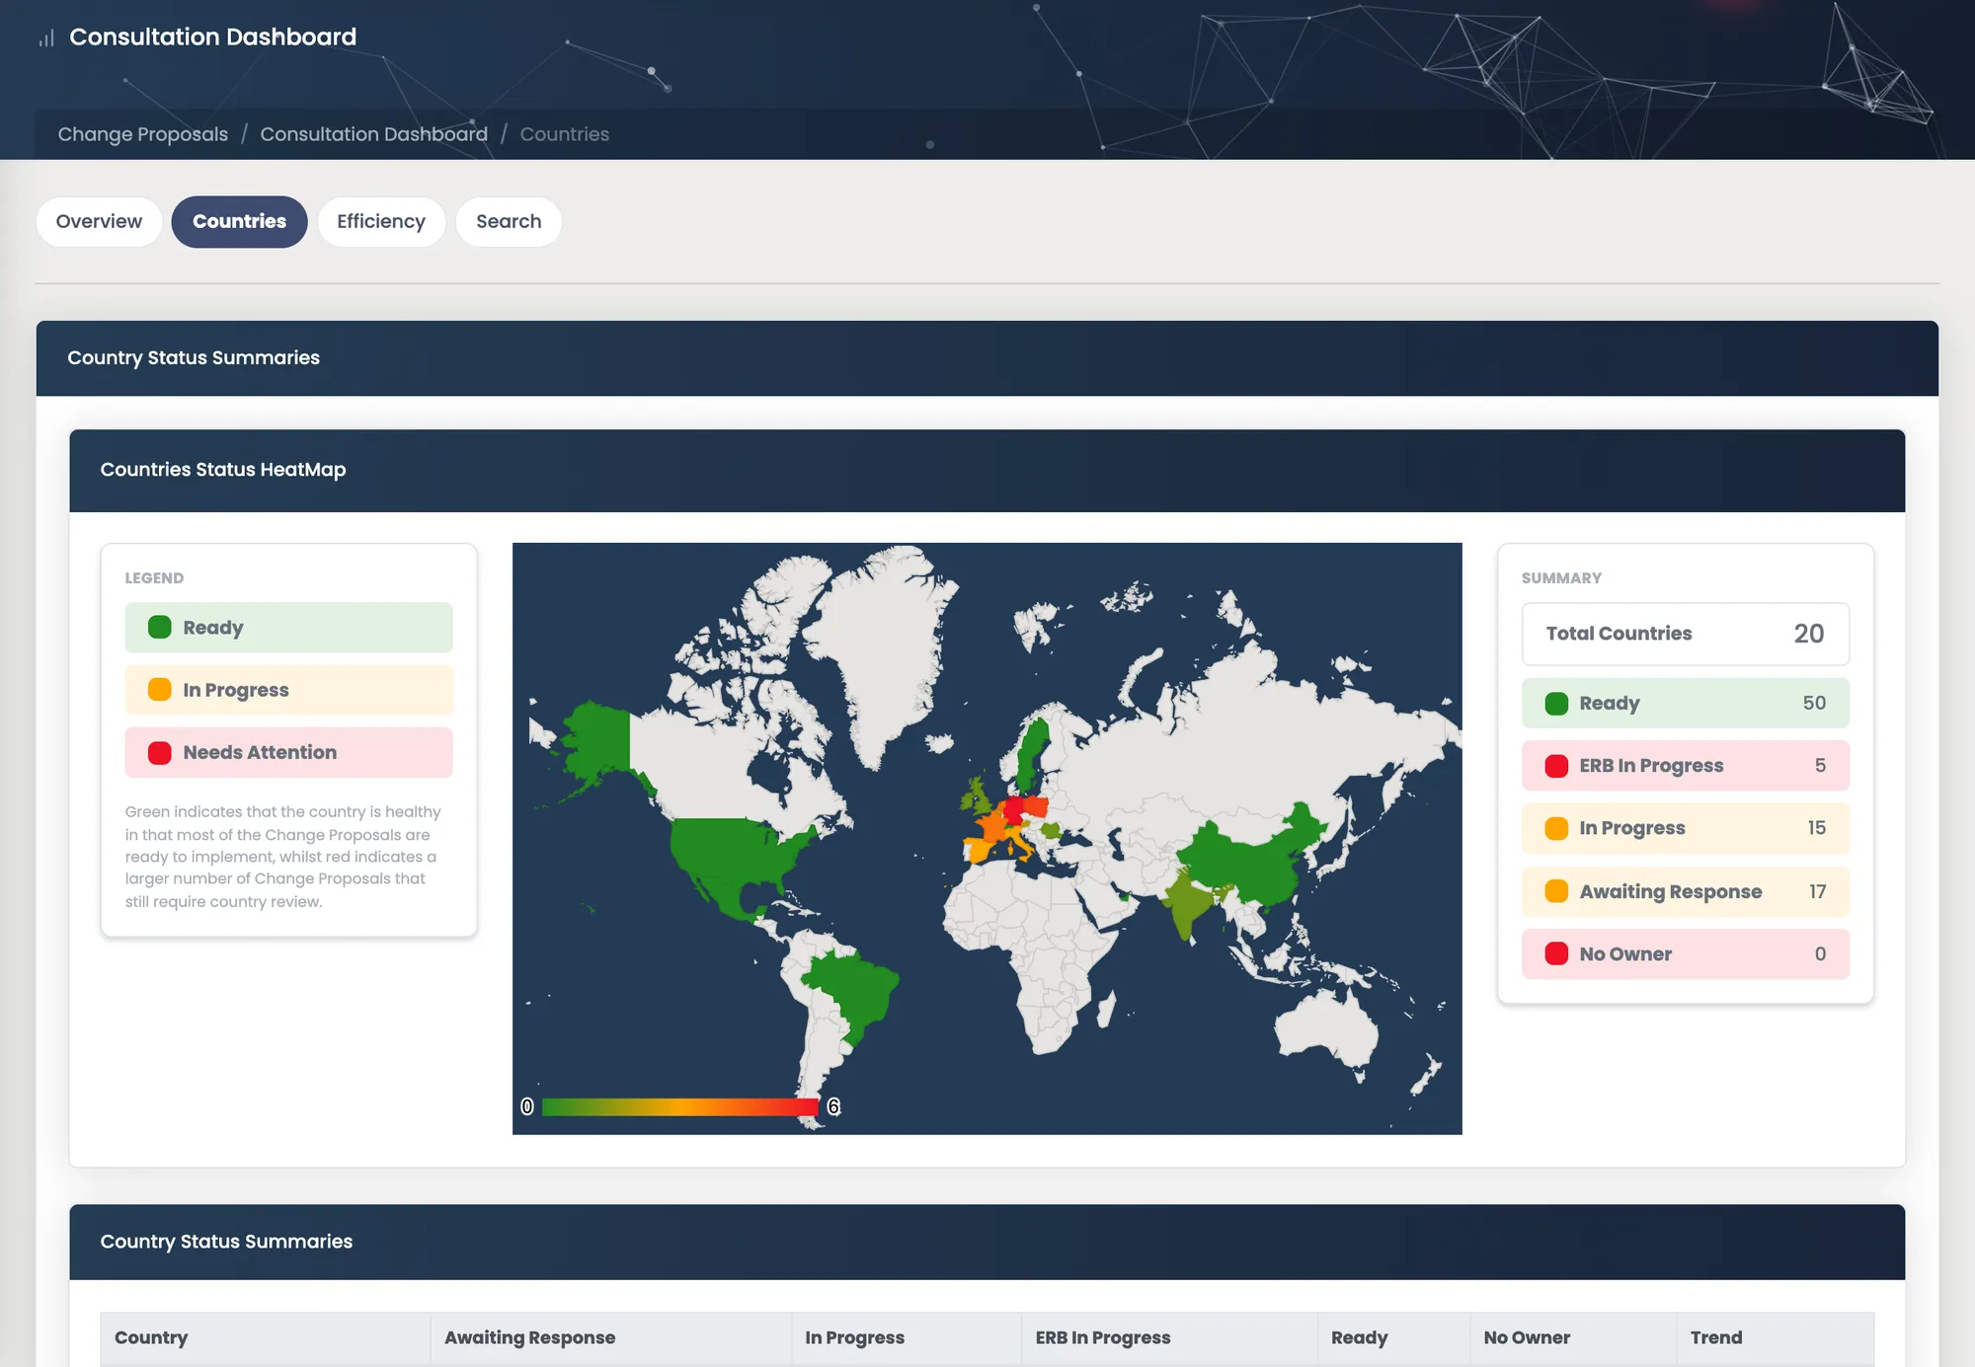The width and height of the screenshot is (1975, 1367).
Task: Click India on the heatmap
Action: pos(1188,905)
